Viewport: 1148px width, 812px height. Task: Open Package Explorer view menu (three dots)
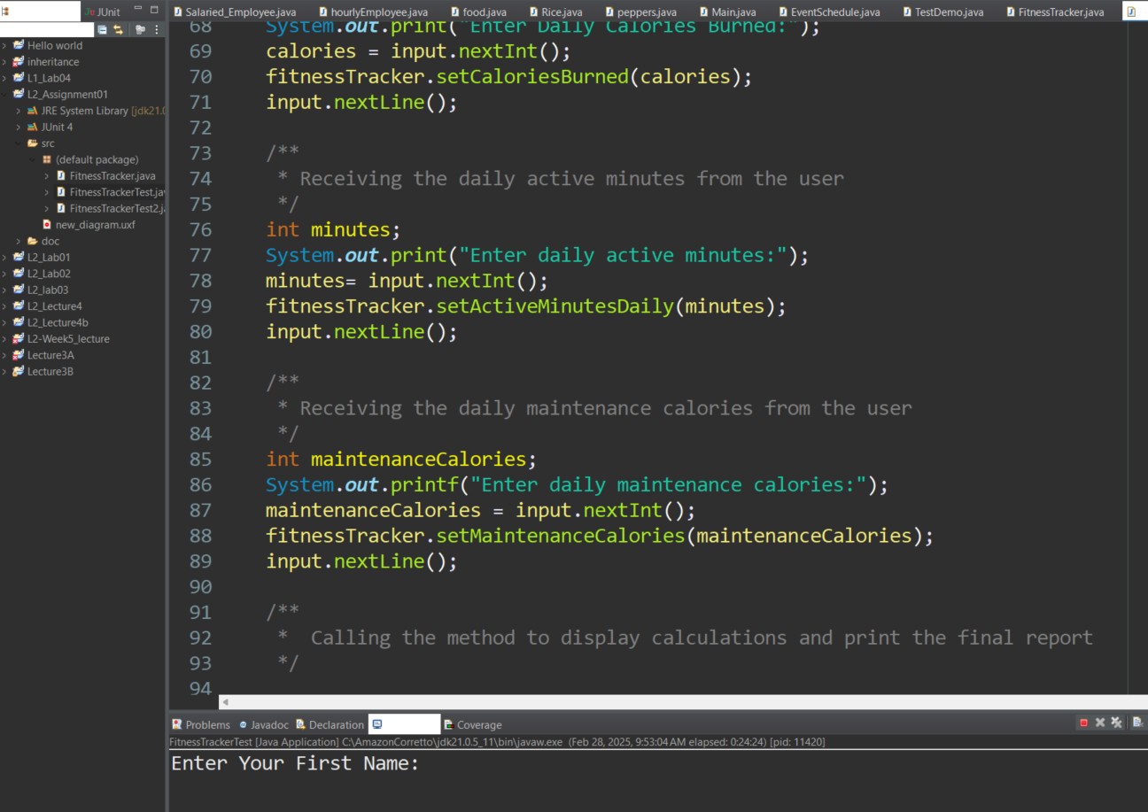coord(157,29)
